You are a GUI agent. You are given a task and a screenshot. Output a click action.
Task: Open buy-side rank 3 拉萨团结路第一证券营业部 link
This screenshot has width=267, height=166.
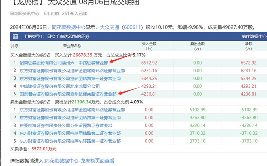[x=70, y=79]
